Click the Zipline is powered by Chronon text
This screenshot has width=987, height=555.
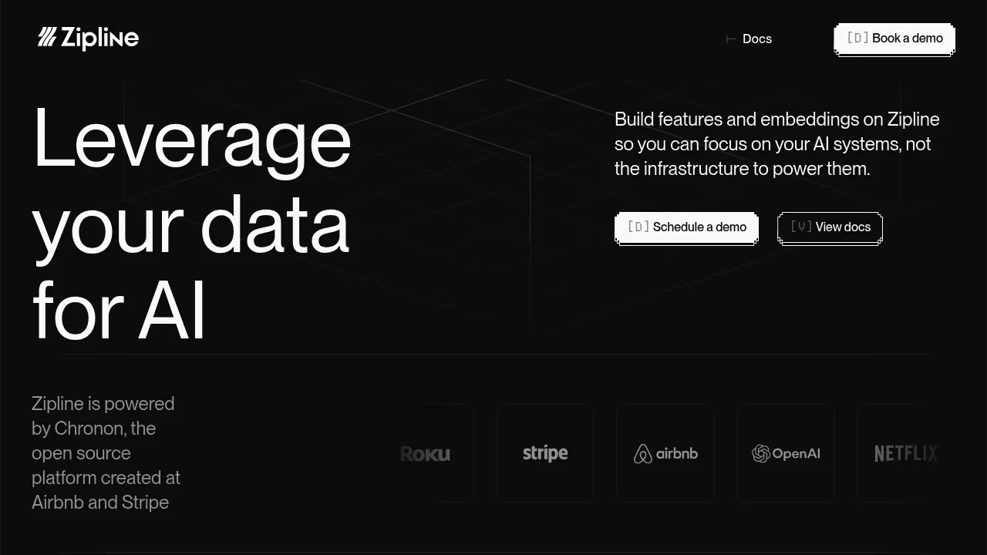pyautogui.click(x=106, y=452)
